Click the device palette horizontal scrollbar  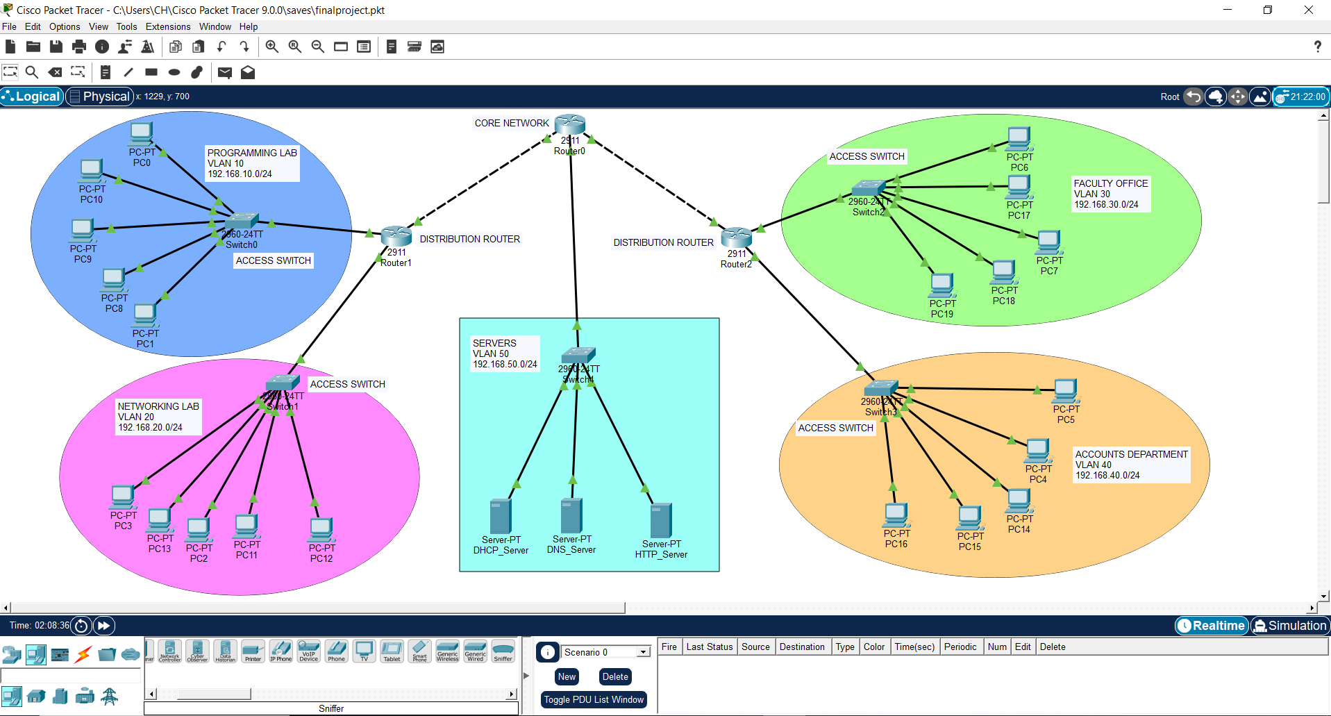214,694
